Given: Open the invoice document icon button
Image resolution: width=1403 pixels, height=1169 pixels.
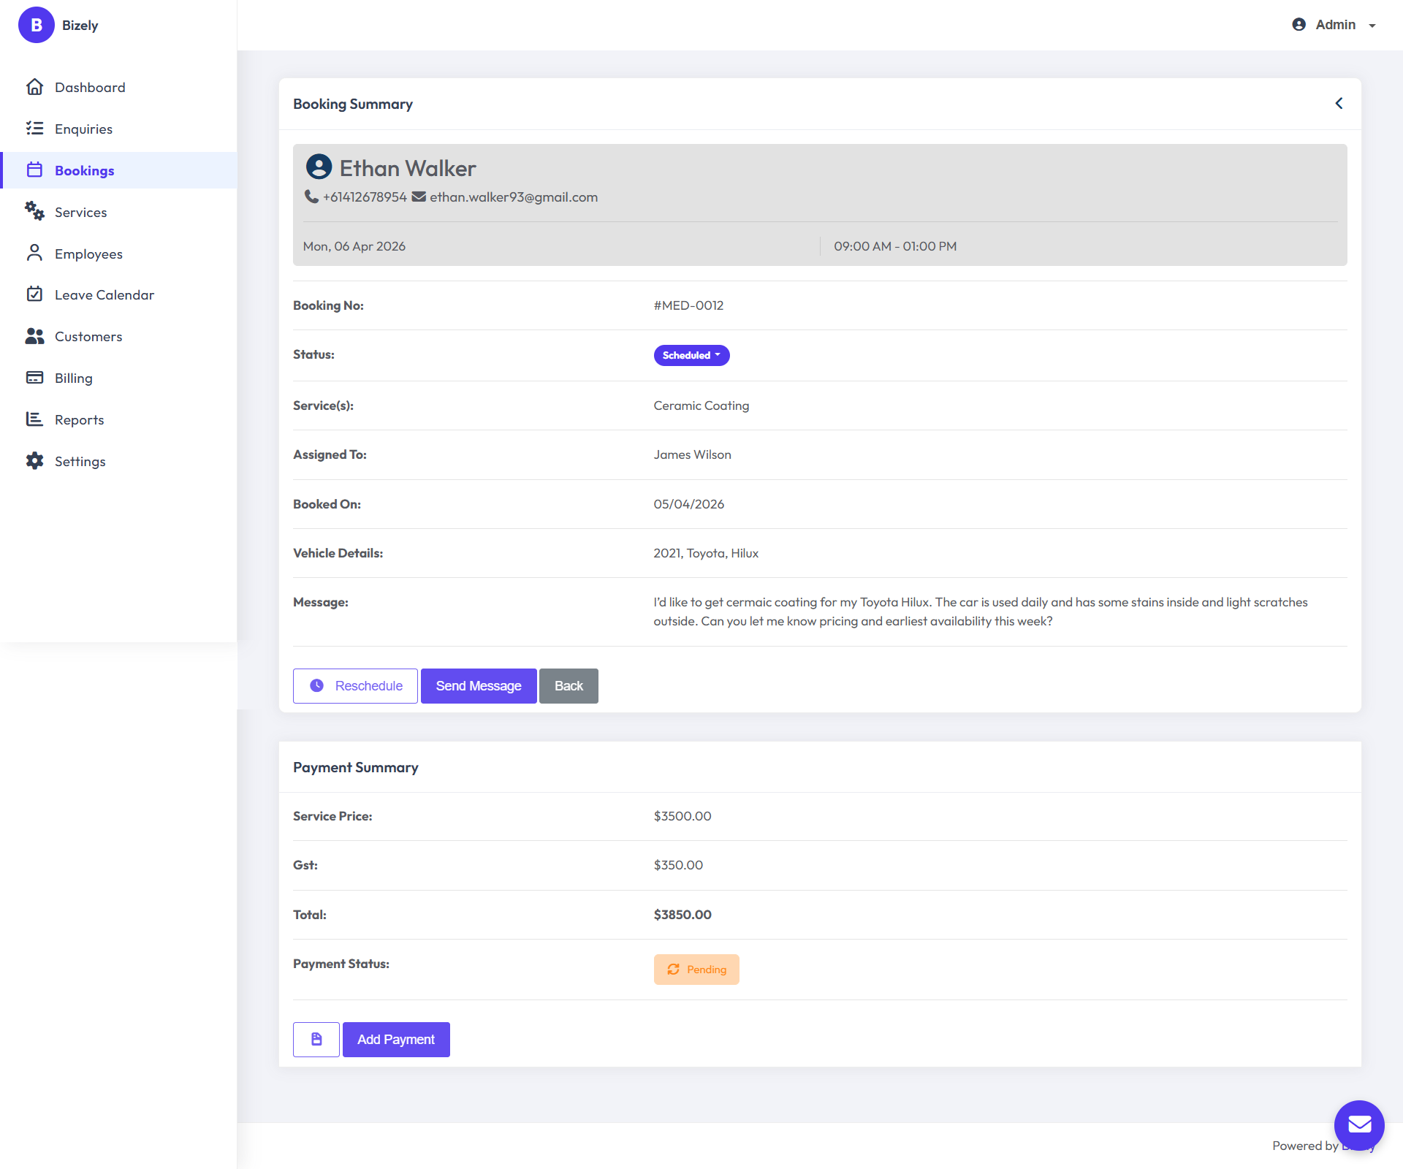Looking at the screenshot, I should (316, 1040).
